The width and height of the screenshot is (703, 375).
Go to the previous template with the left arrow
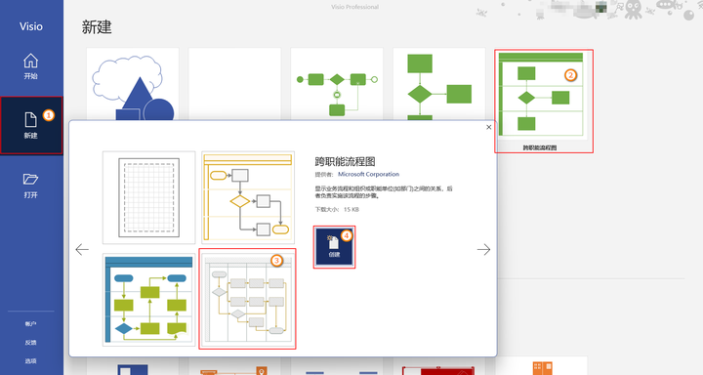click(x=82, y=249)
